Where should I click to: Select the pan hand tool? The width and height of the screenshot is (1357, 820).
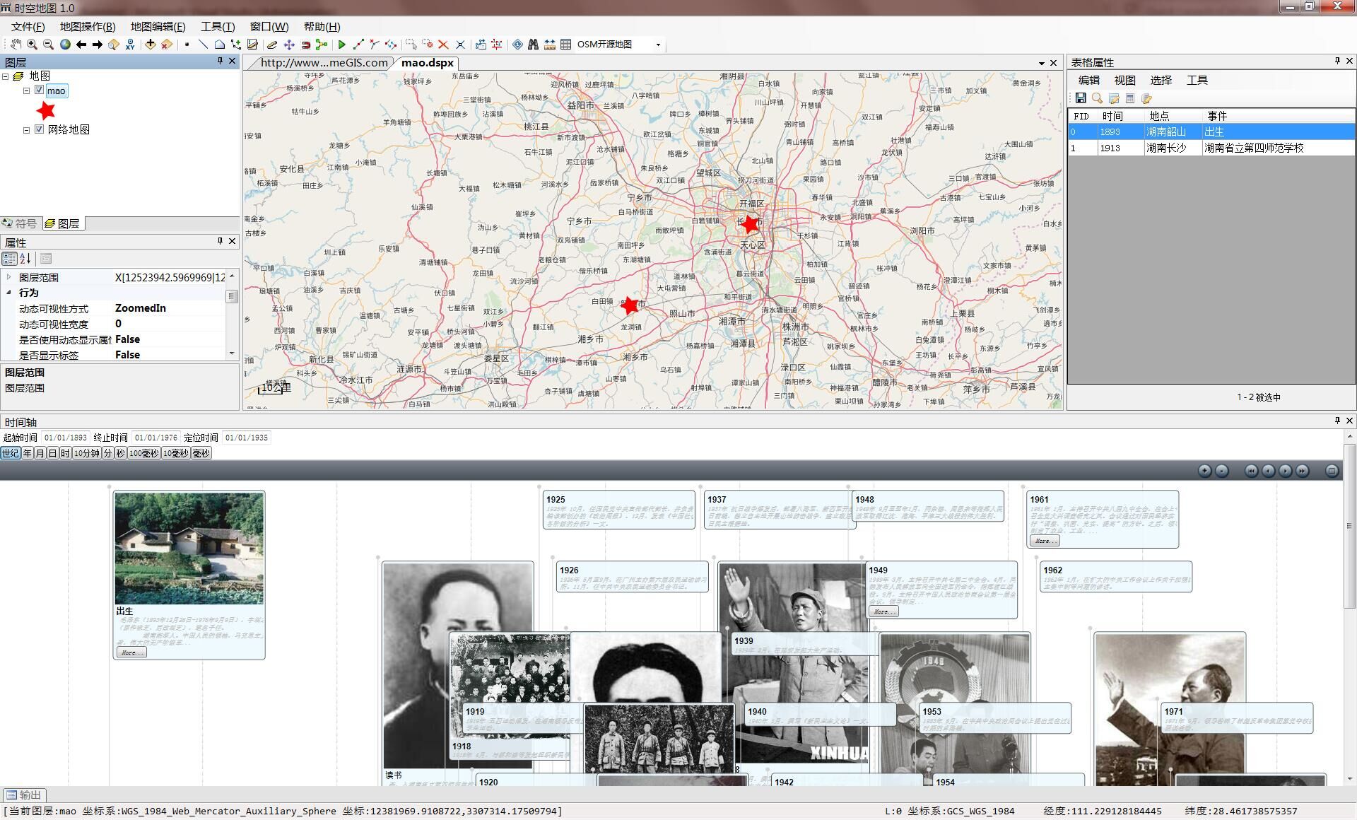(x=16, y=45)
